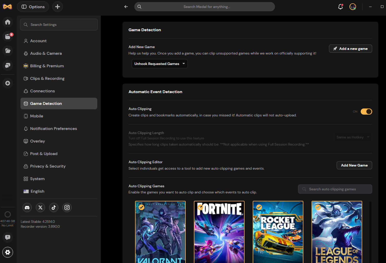Viewport: 386px width, 263px height.
Task: Click the Options button
Action: [33, 7]
